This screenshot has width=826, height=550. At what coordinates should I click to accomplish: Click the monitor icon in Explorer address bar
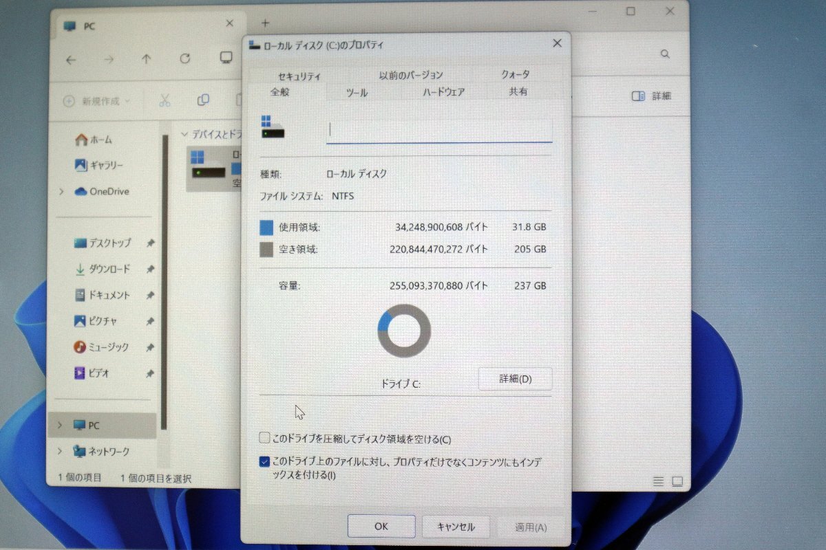[226, 58]
